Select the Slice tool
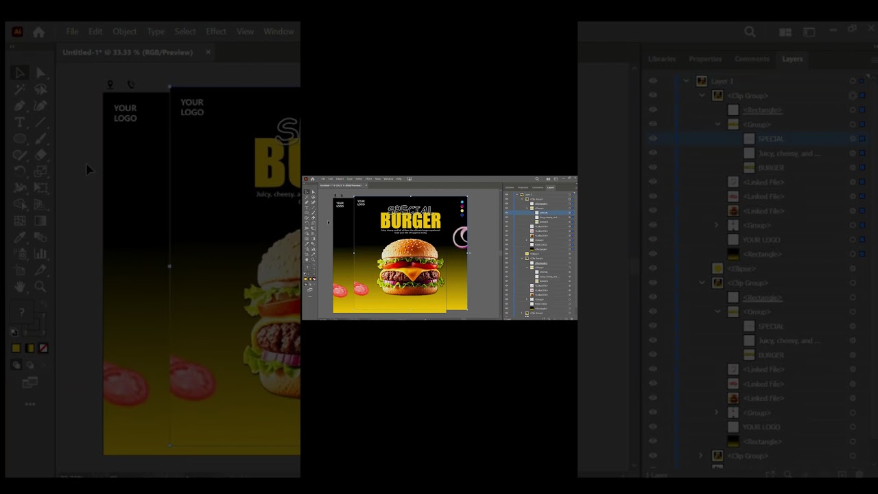This screenshot has width=878, height=494. pos(40,270)
